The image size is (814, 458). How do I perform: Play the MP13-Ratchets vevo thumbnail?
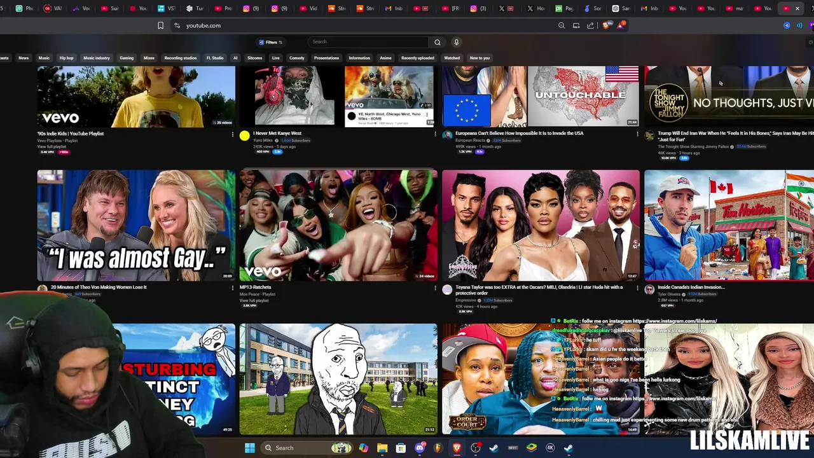pyautogui.click(x=338, y=225)
